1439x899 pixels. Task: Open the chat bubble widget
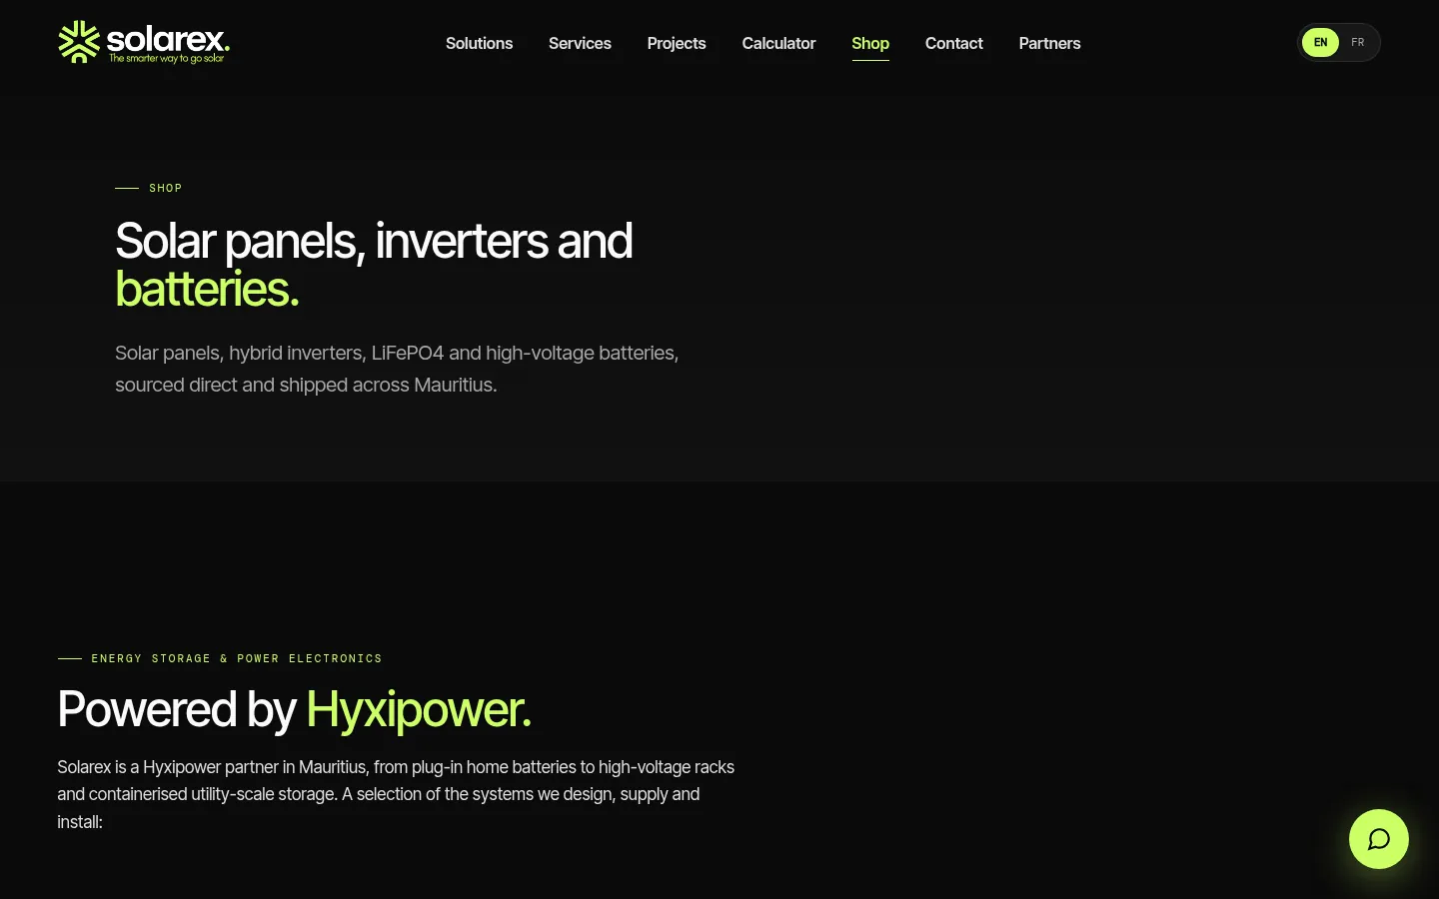point(1379,839)
